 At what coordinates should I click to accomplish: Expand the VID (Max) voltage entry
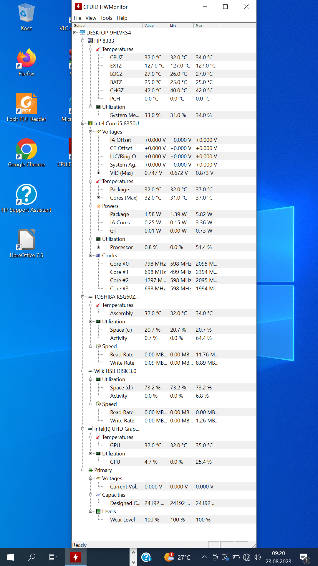(99, 173)
